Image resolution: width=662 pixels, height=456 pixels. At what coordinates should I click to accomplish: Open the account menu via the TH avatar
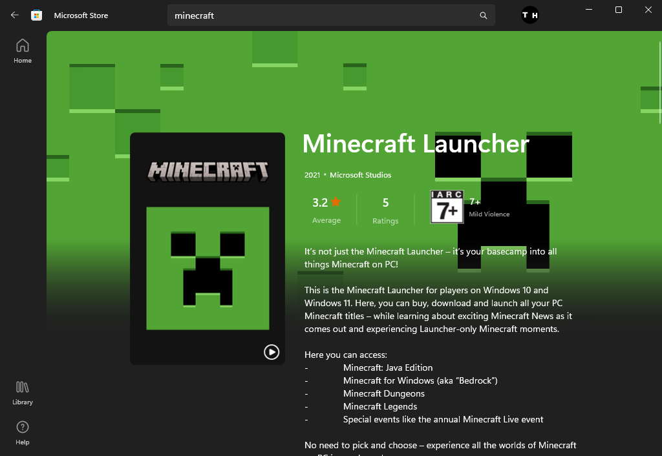pos(529,15)
